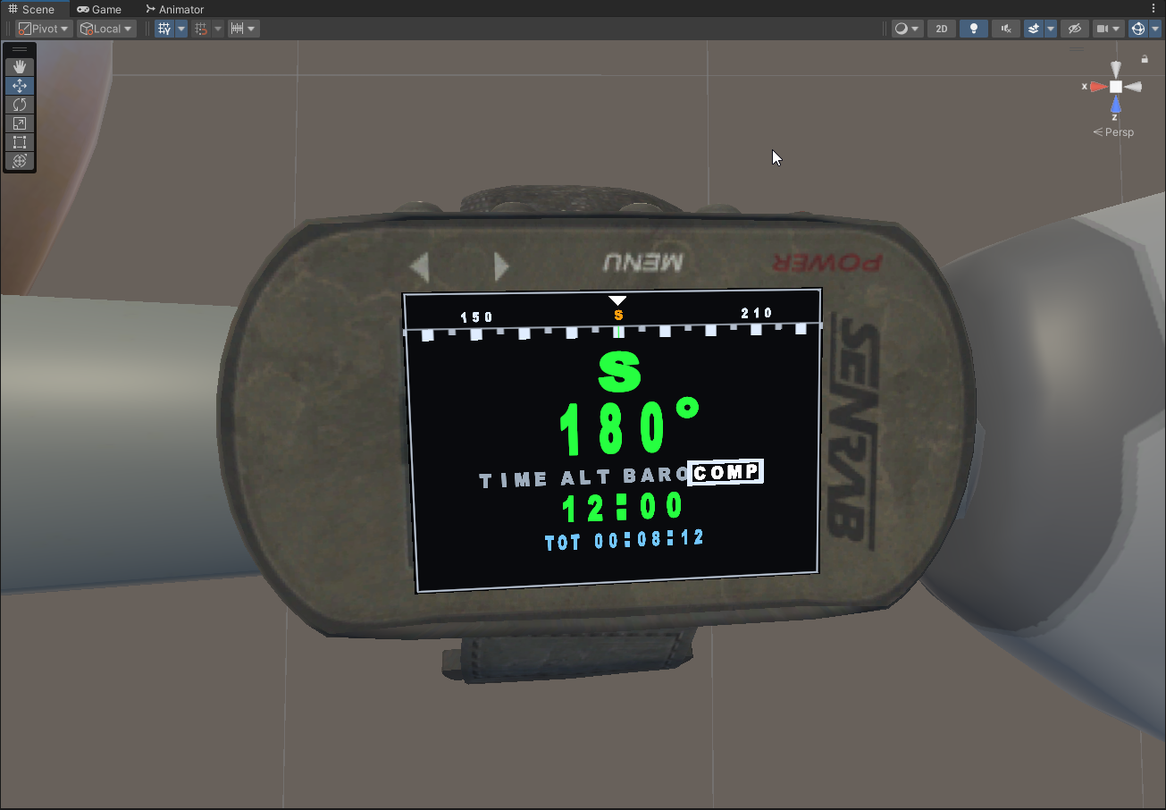The width and height of the screenshot is (1166, 810).
Task: Click the orange S on compass tape
Action: click(x=618, y=315)
